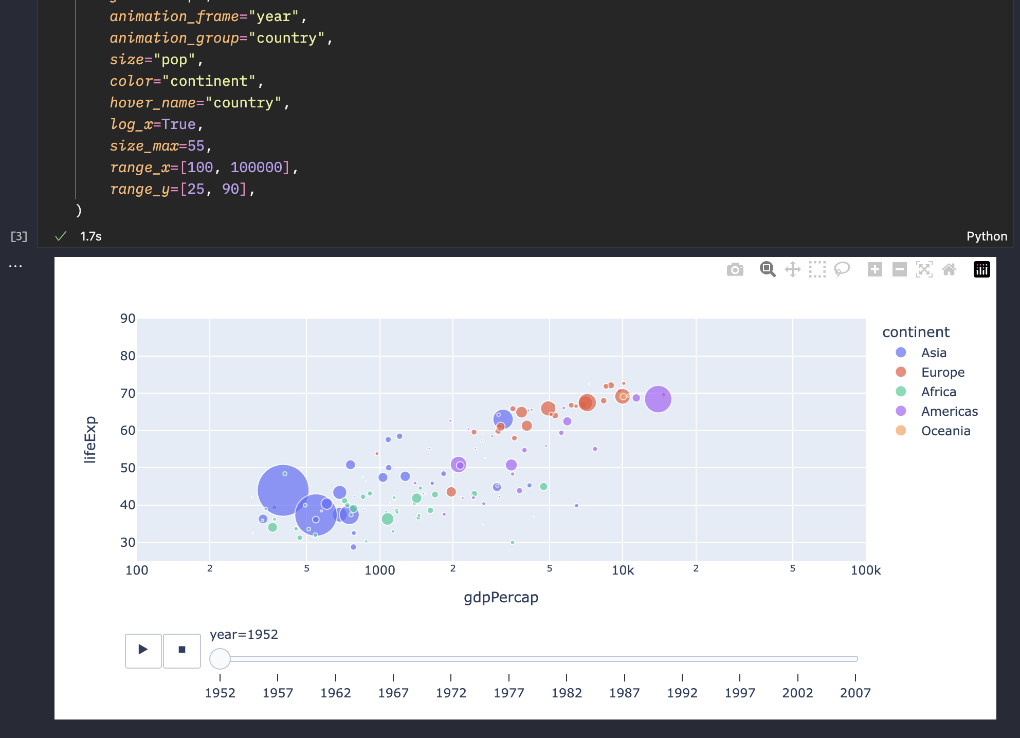The height and width of the screenshot is (738, 1020).
Task: Activate the box Zoom tool in modebar
Action: click(x=767, y=269)
